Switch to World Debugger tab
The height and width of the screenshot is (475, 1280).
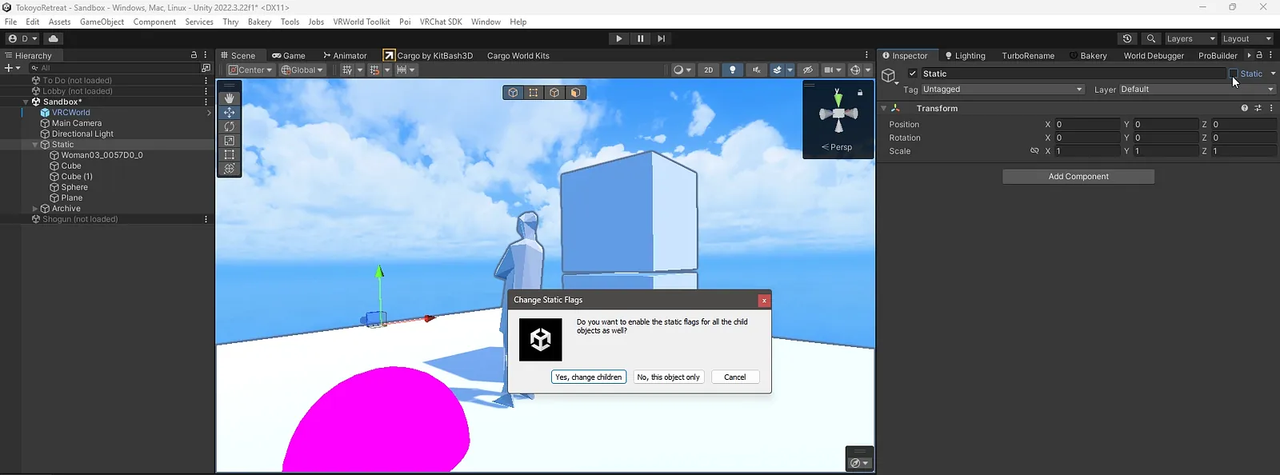[1153, 55]
